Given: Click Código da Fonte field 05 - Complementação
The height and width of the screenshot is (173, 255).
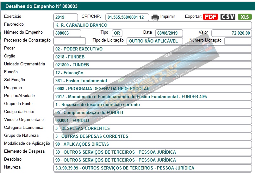Looking at the screenshot, I should 152,112.
